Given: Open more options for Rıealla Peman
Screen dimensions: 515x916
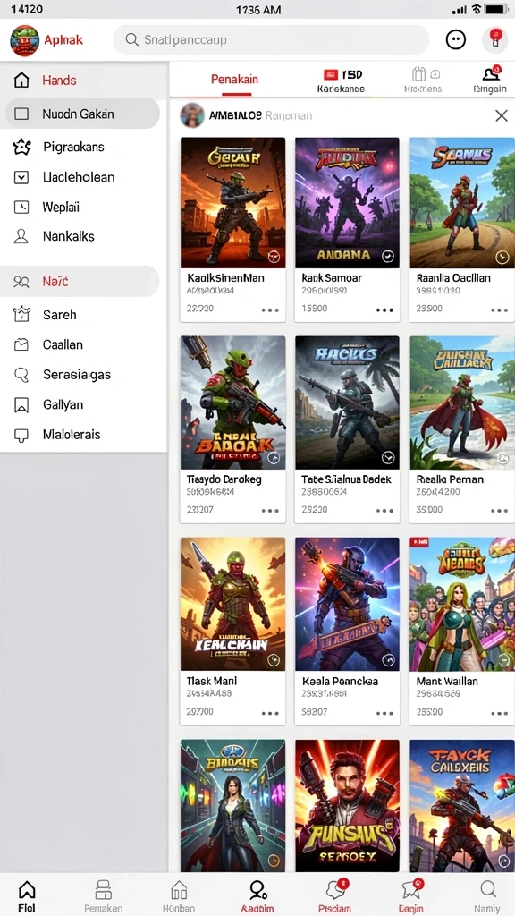Looking at the screenshot, I should 499,511.
